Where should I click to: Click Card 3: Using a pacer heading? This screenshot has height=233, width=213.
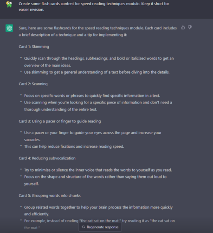(x=60, y=121)
